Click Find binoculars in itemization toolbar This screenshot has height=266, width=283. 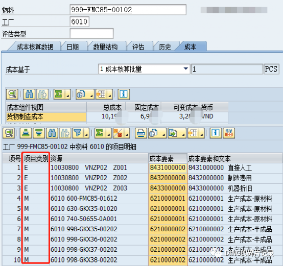52,133
